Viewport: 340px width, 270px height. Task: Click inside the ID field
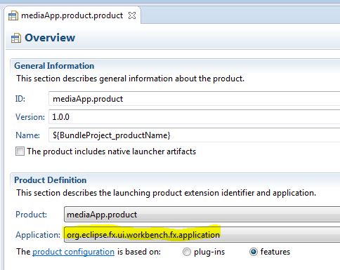point(194,99)
